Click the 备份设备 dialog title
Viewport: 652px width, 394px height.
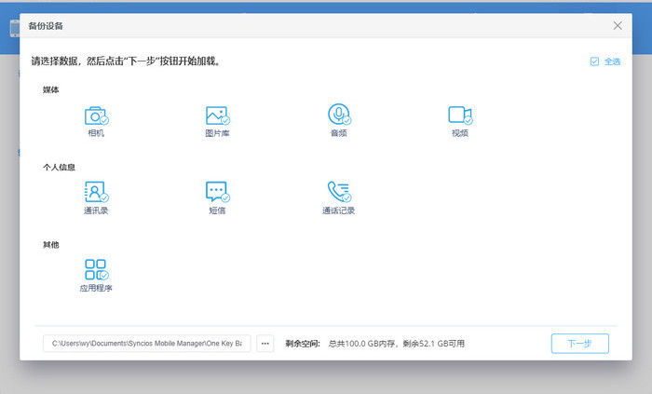46,26
